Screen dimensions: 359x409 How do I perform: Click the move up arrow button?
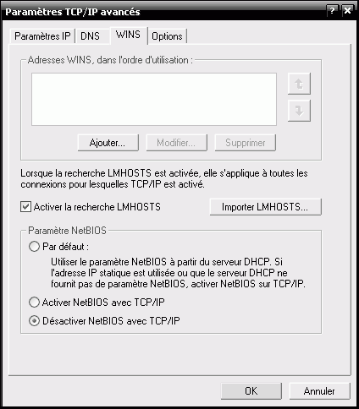click(x=299, y=84)
